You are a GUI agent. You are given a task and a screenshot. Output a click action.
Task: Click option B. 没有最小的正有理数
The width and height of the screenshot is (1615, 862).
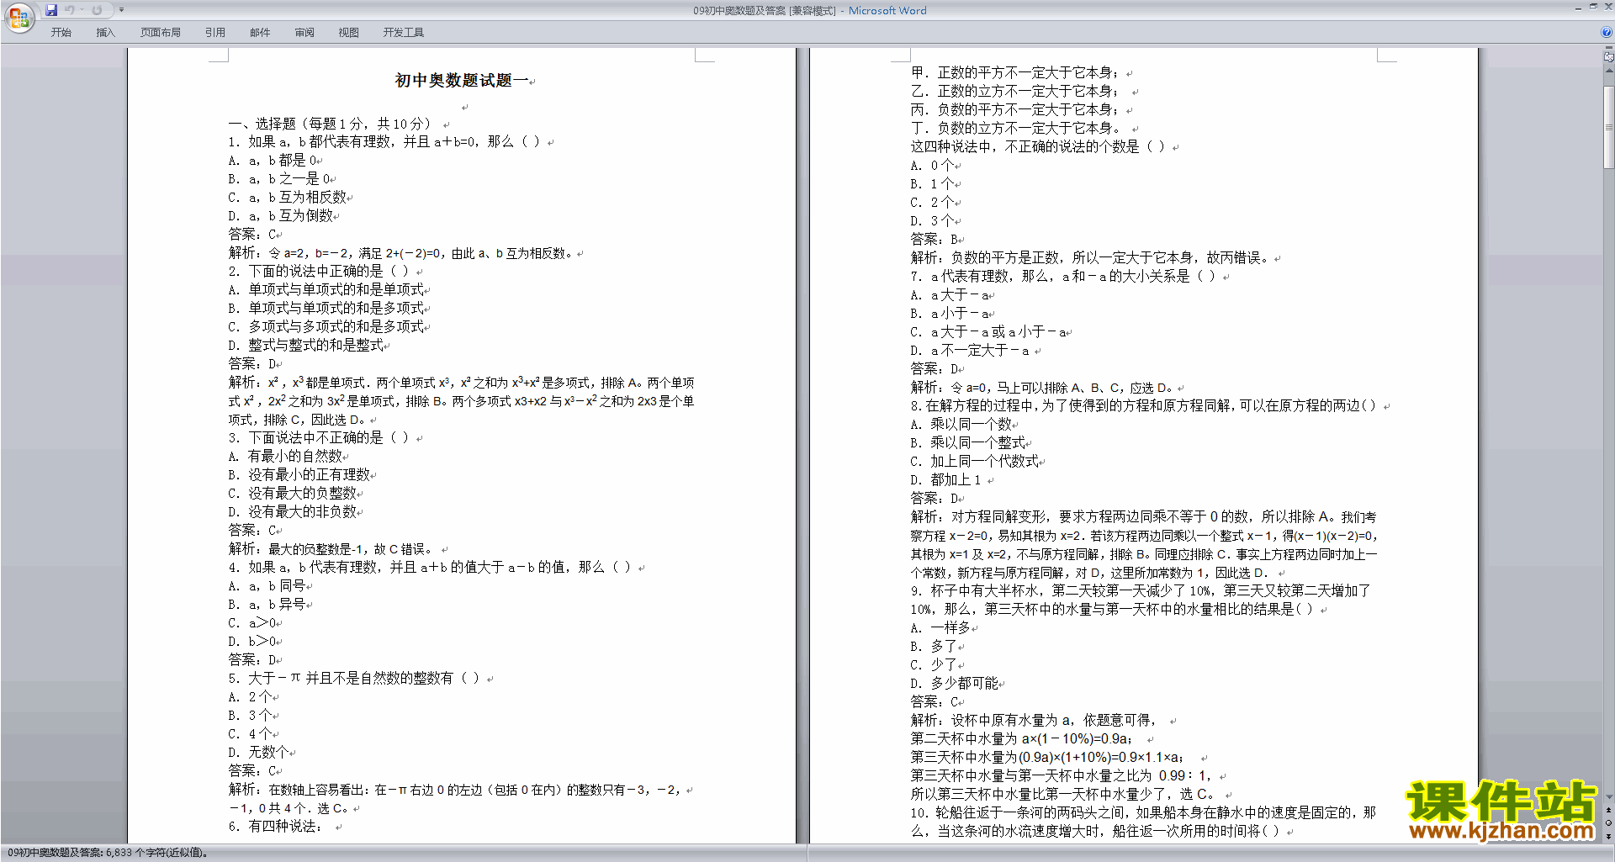(299, 474)
